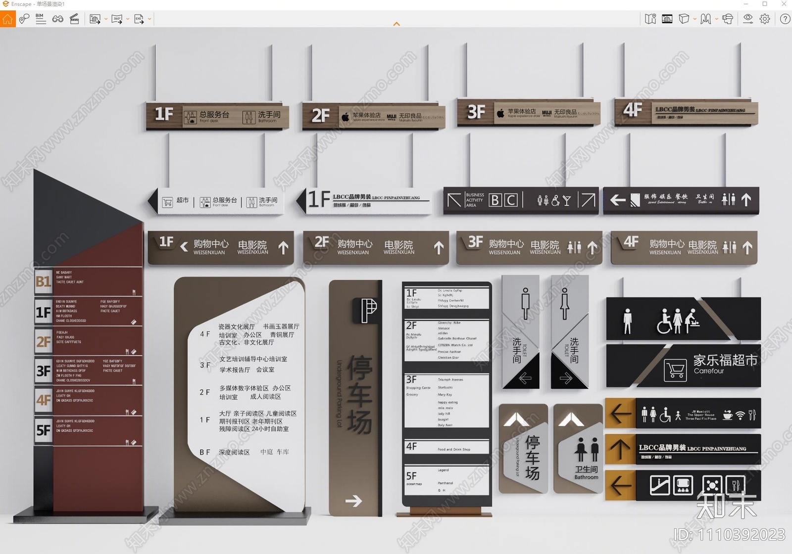Expand the EXE export dropdown arrow
This screenshot has height=554, width=792.
[149, 19]
